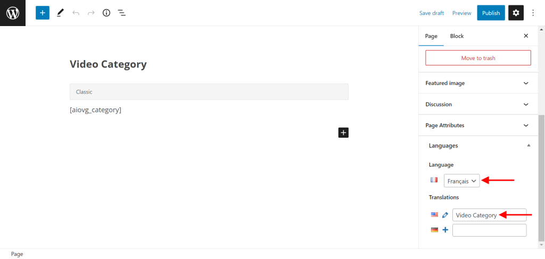Open document details info icon

click(106, 13)
